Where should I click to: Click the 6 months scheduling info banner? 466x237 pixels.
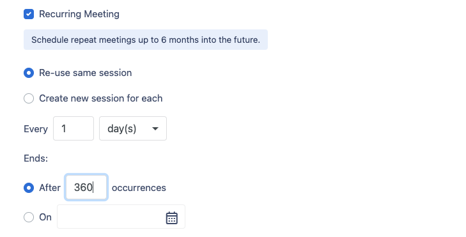click(146, 40)
